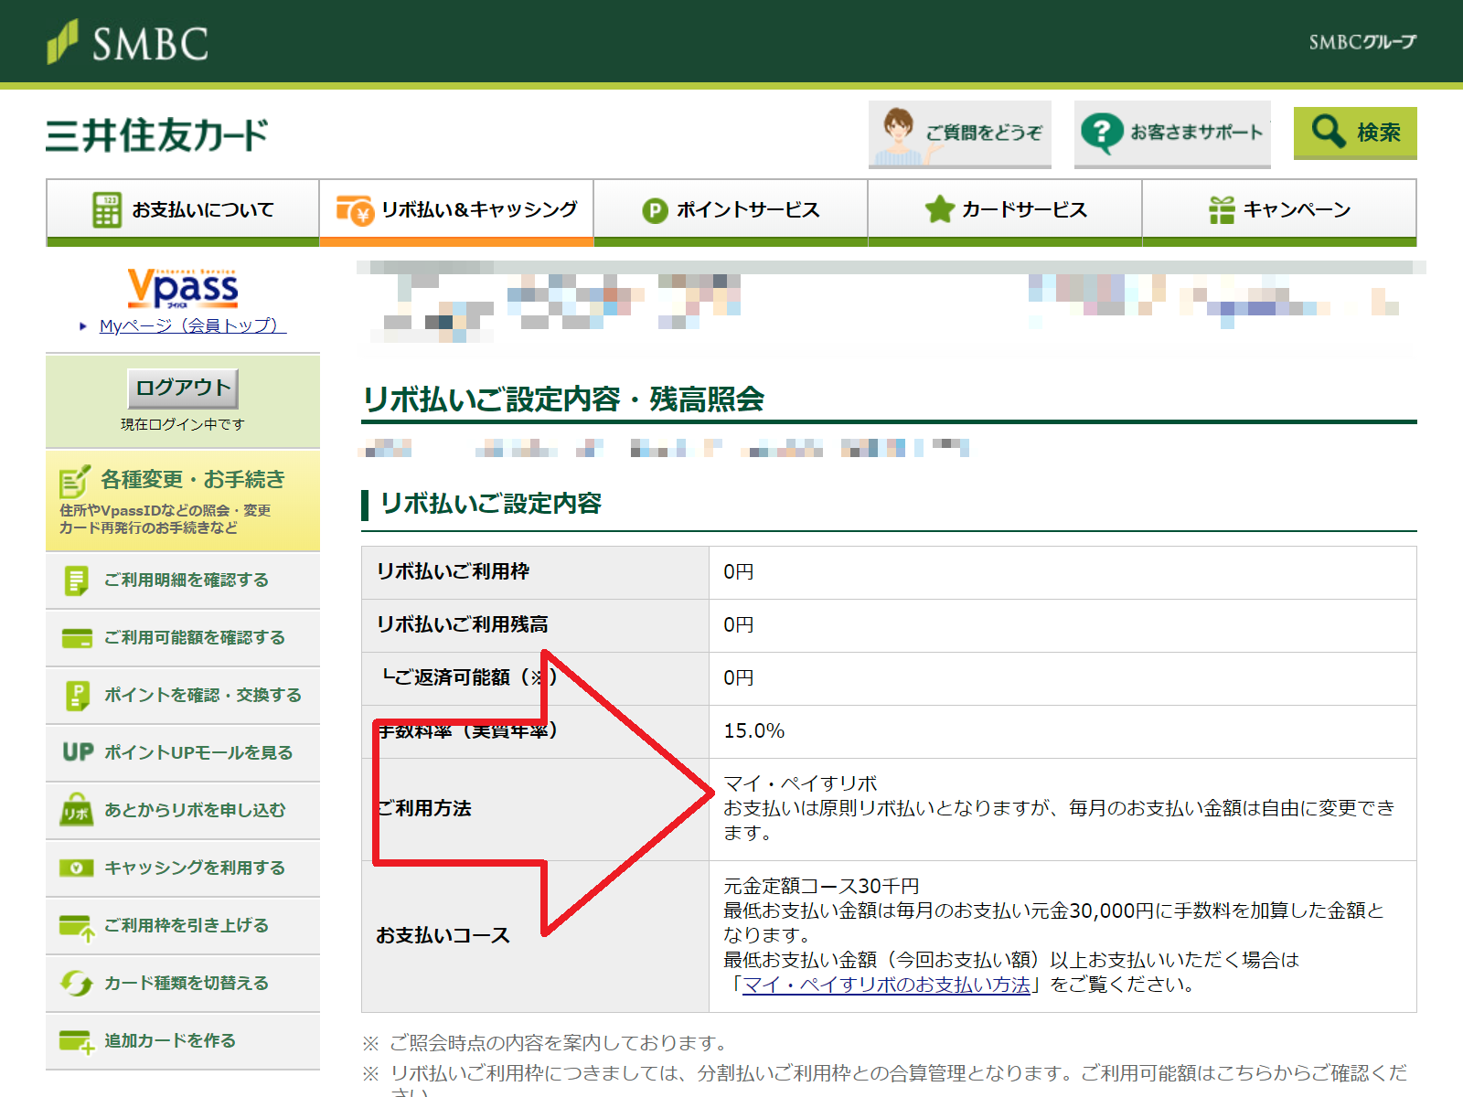
Task: Click the operator avatar icon
Action: coord(898,135)
